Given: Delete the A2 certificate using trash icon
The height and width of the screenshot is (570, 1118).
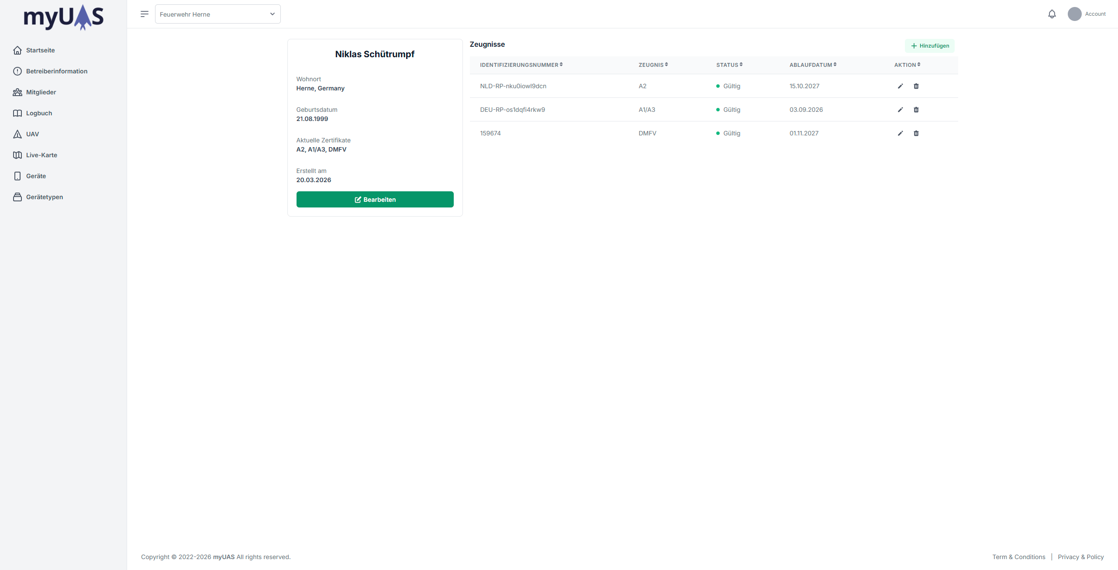Looking at the screenshot, I should [916, 86].
